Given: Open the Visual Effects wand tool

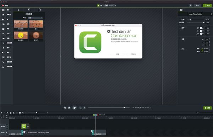Looking at the screenshot, I should tap(7, 62).
